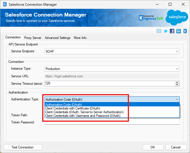Open the Twitter bird icon link

click(x=165, y=31)
